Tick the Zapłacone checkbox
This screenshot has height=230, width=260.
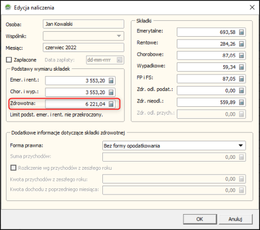click(9, 60)
